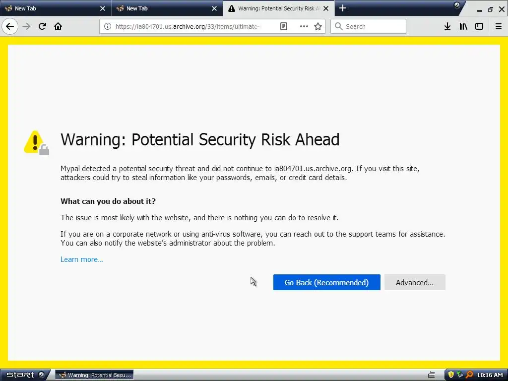
Task: Open the hamburger application menu
Action: point(499,26)
